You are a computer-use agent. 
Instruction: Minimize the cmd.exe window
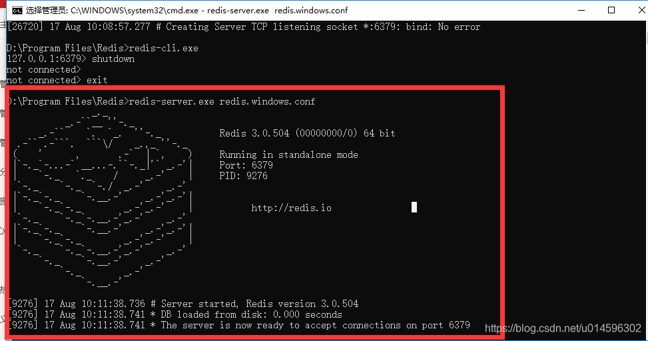point(581,11)
